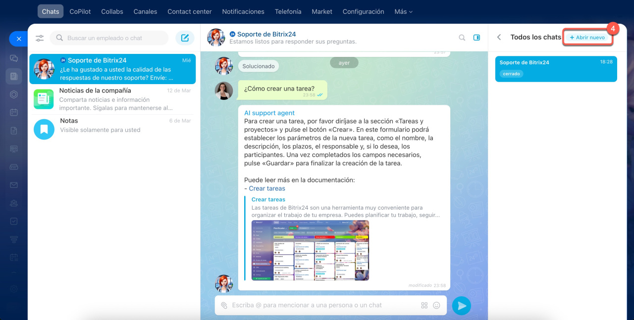Click the calendar icon in left sidebar
This screenshot has height=320, width=634.
[x=14, y=112]
